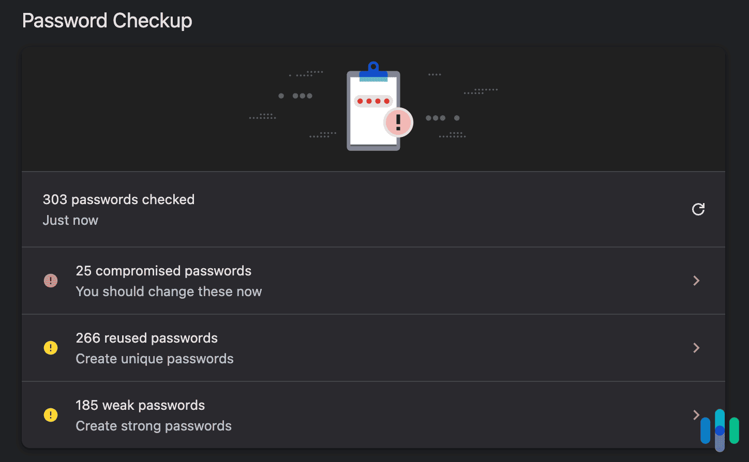Click the red dots password graphic on the clipboard
This screenshot has width=749, height=462.
click(x=373, y=101)
